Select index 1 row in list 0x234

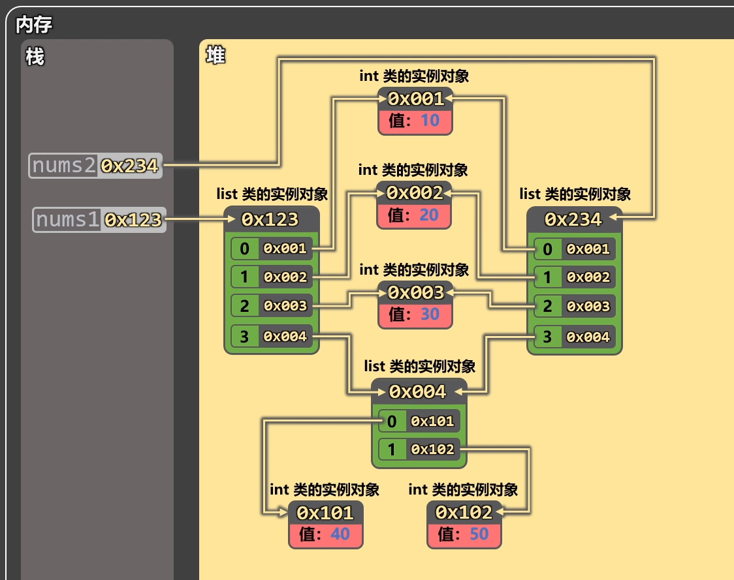(x=575, y=277)
